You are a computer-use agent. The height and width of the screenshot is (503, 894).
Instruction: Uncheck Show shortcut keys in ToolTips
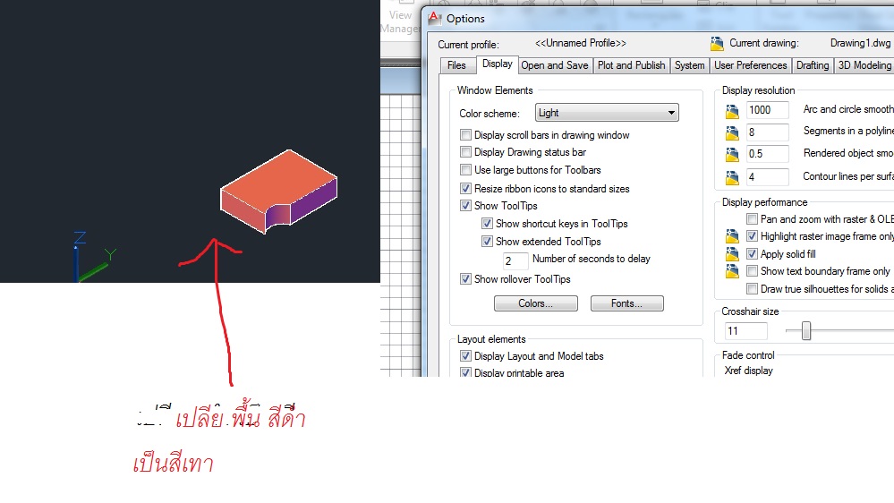[x=487, y=224]
